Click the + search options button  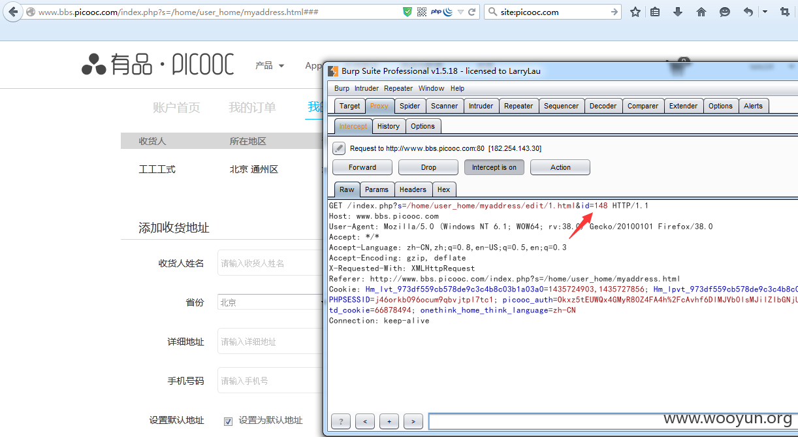[389, 421]
